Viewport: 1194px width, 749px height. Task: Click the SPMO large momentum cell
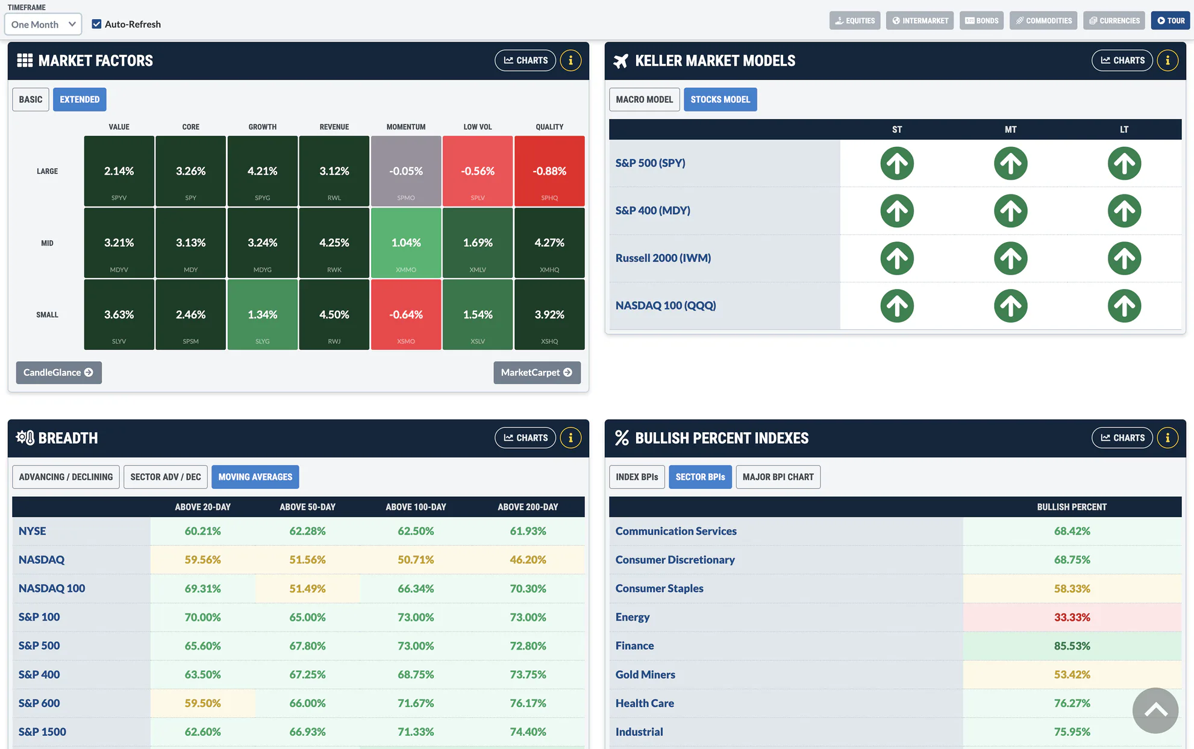[406, 171]
